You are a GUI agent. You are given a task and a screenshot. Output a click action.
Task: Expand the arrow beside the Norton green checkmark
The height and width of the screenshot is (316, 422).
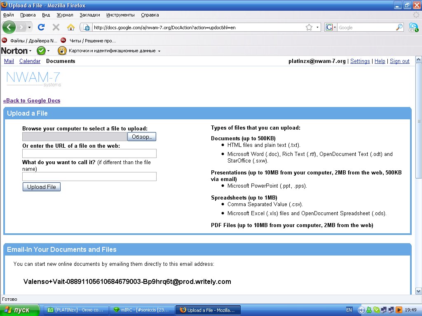[x=49, y=51]
